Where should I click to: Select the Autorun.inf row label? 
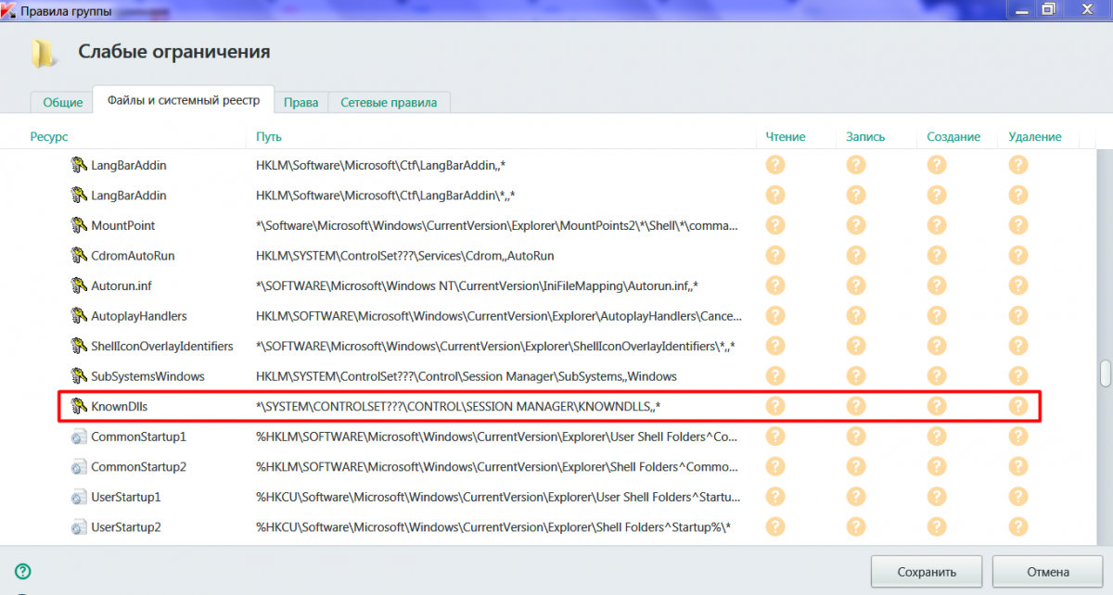pos(122,286)
